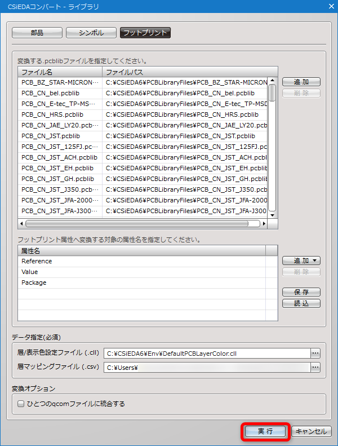Viewport: 338px width, 446px height.
Task: Click the horizontal scroll left arrow
Action: click(x=21, y=224)
